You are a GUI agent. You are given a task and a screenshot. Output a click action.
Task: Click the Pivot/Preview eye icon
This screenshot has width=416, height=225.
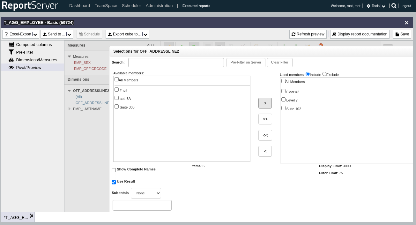[x=11, y=68]
